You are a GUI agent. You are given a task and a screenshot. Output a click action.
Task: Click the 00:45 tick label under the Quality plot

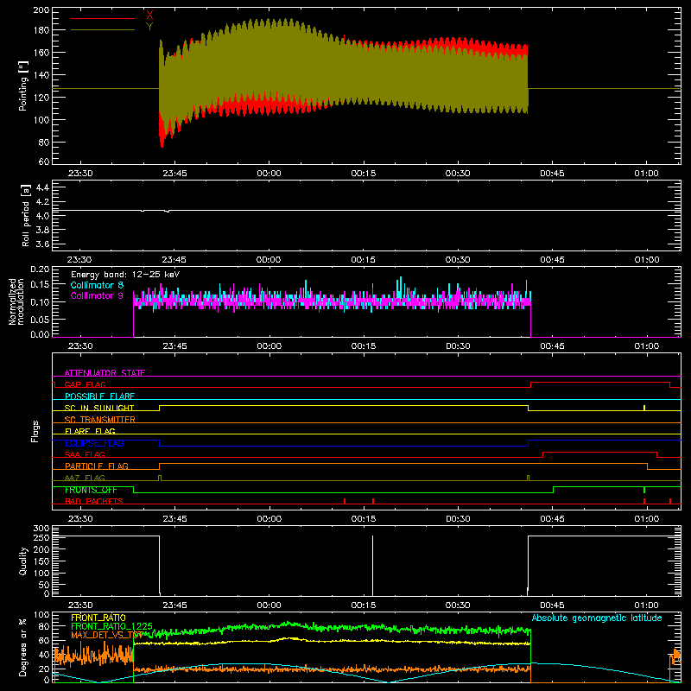point(552,605)
